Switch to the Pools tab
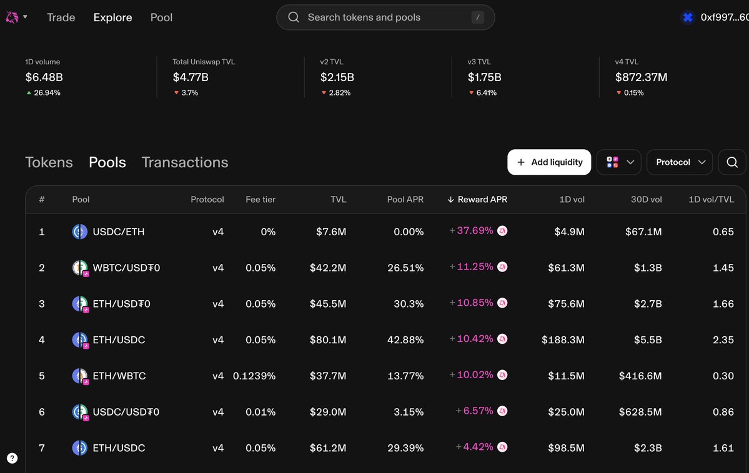Screen dimensions: 749x473 point(107,162)
